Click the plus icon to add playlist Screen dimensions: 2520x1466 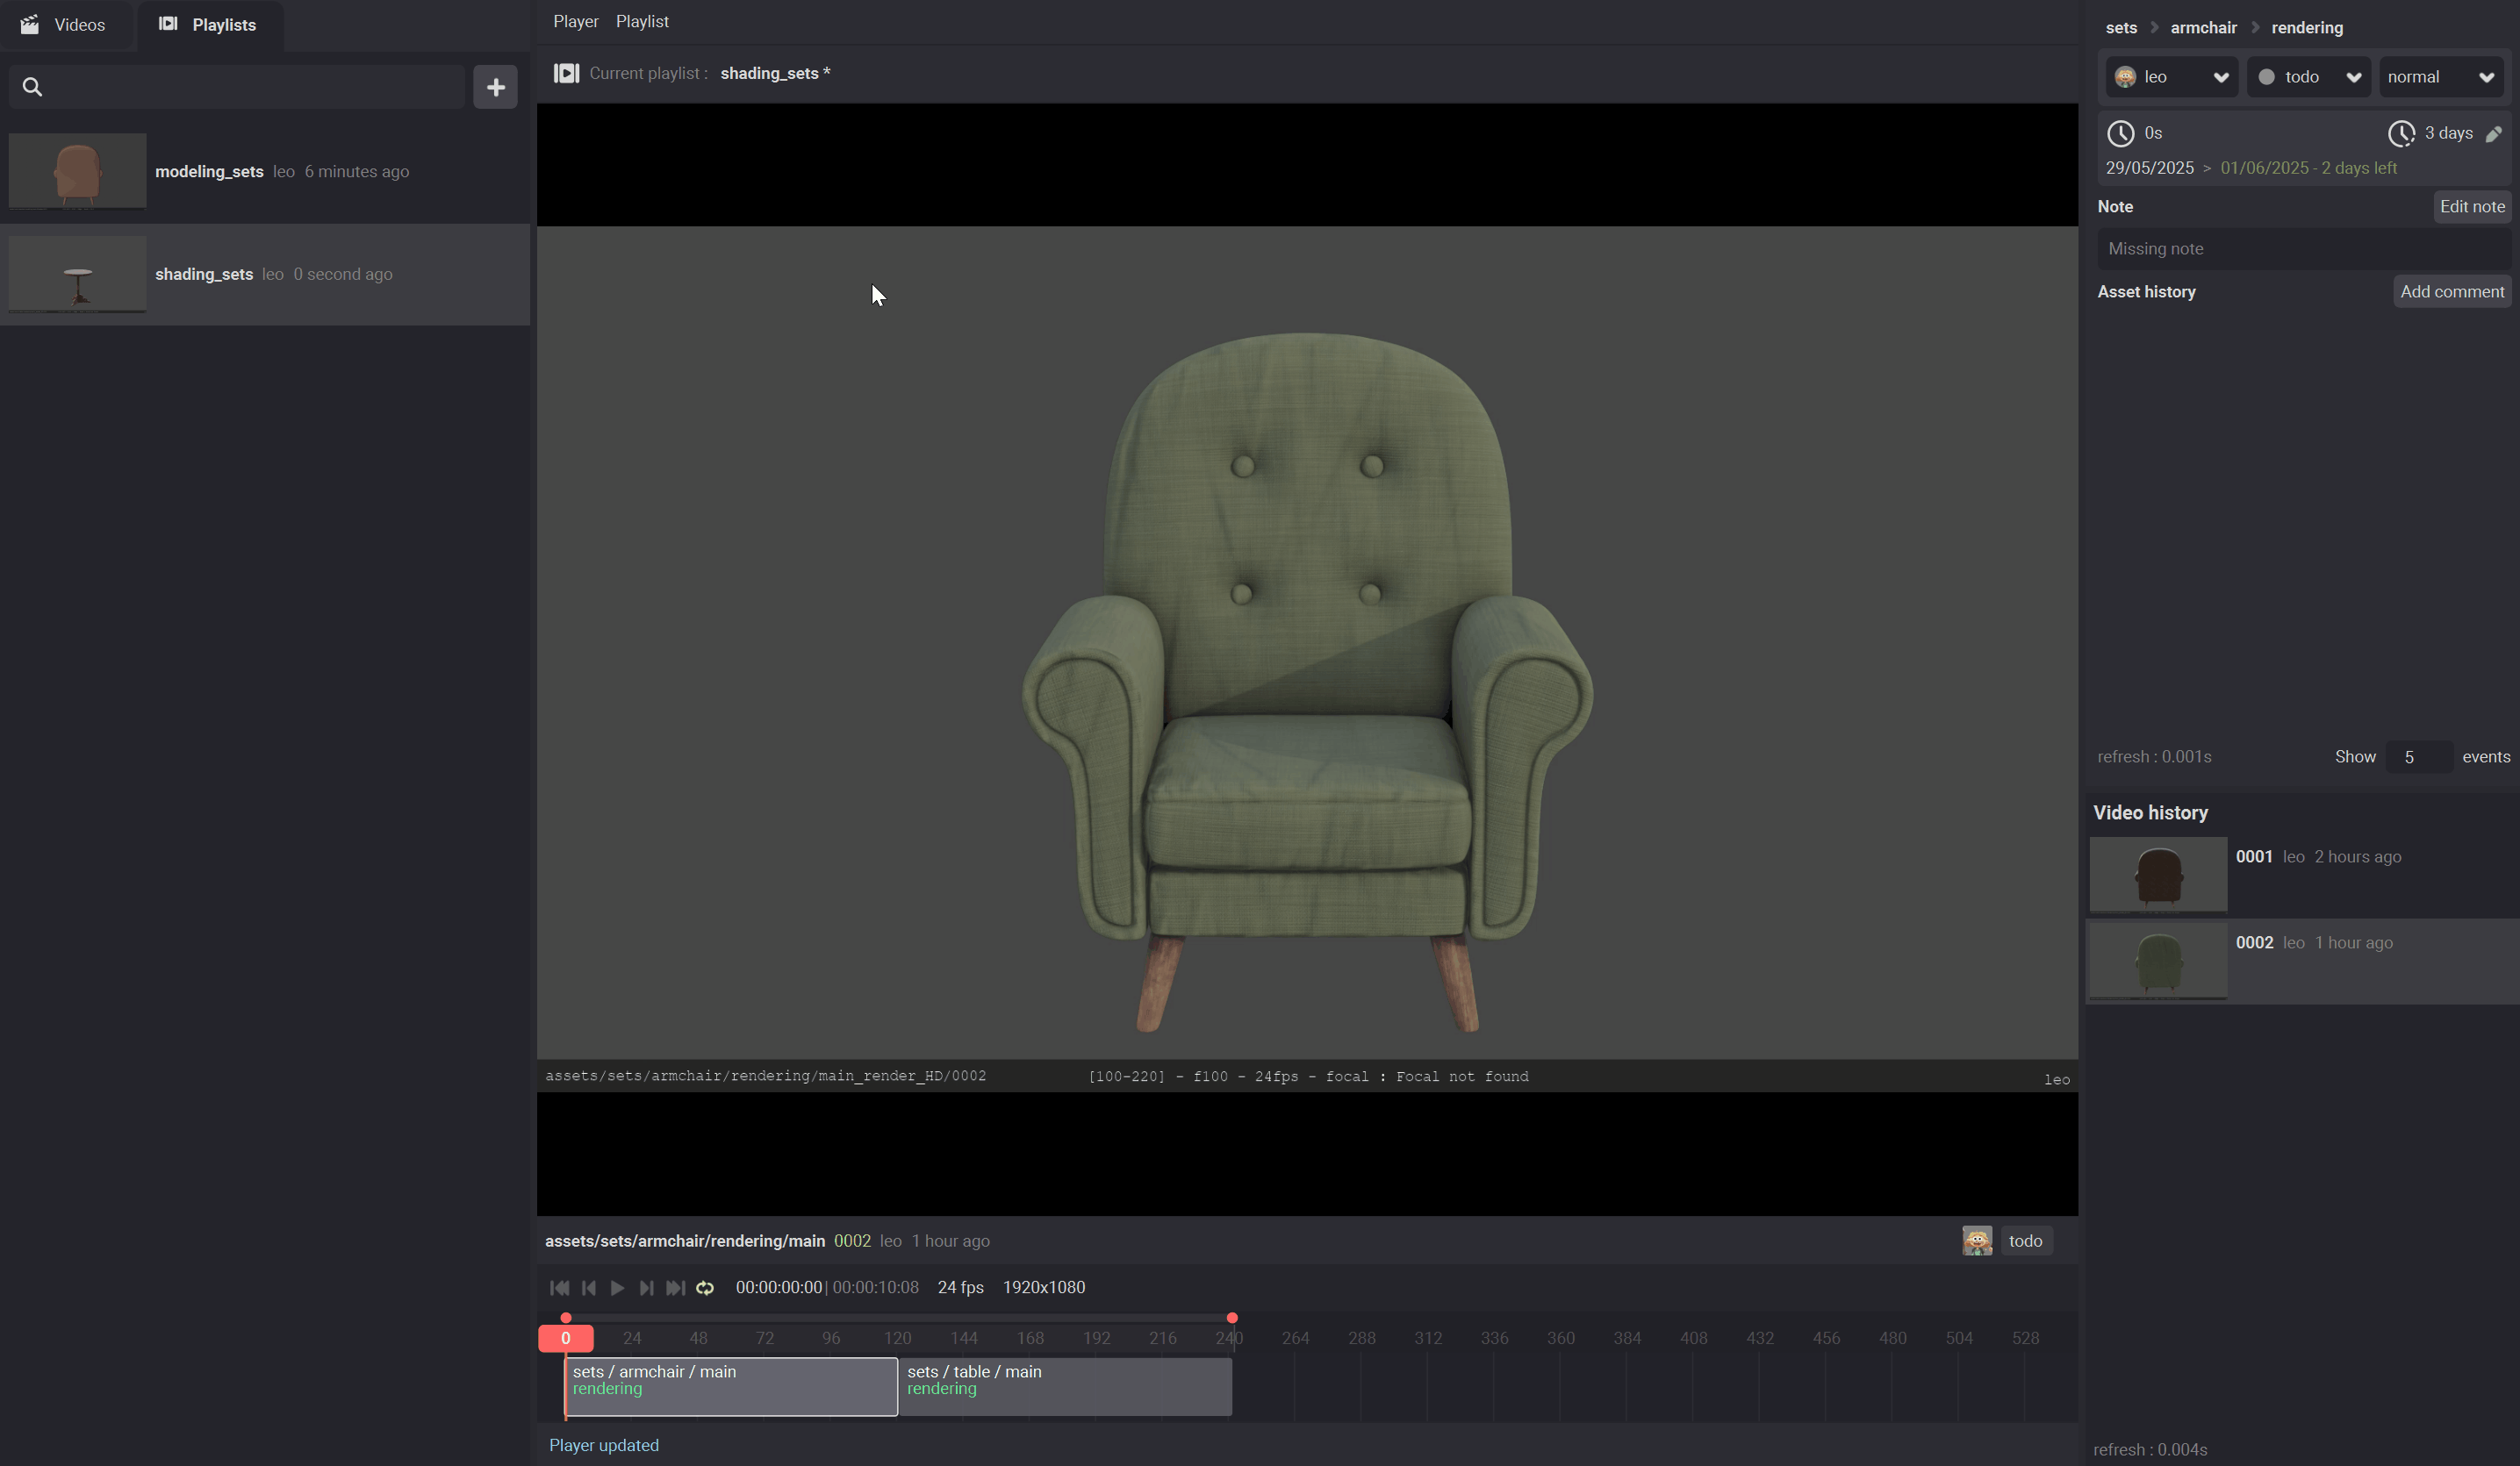coord(495,87)
